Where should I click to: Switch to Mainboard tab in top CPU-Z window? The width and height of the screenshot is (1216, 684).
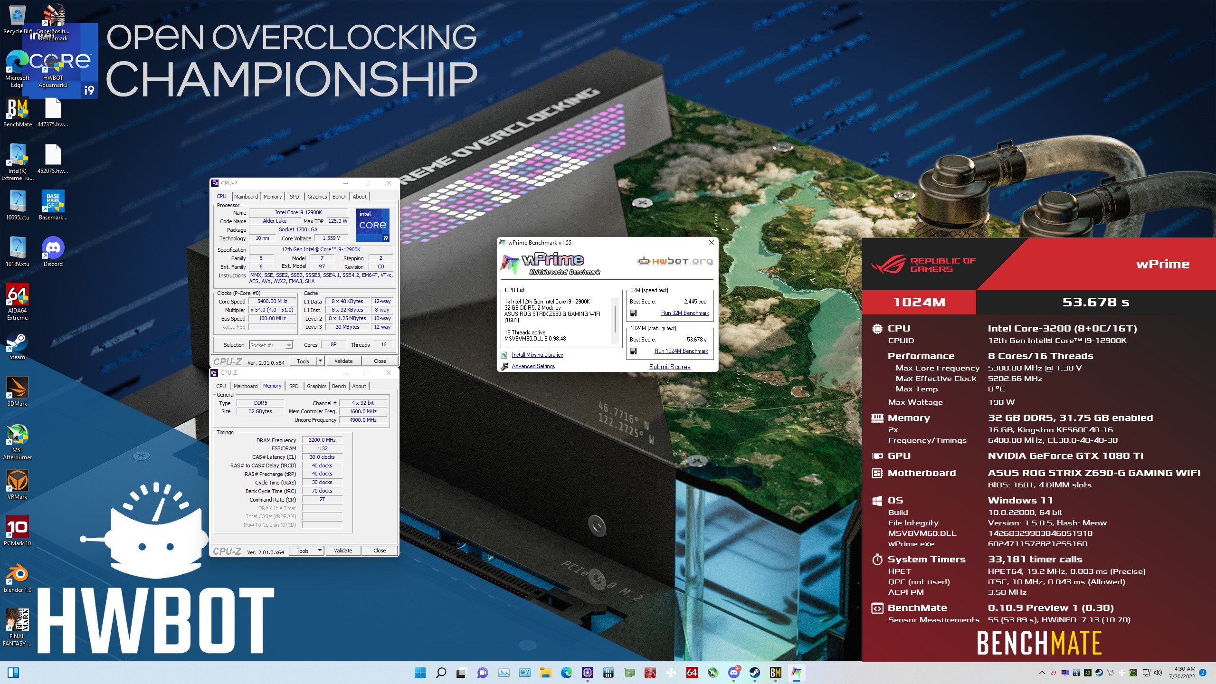[246, 197]
